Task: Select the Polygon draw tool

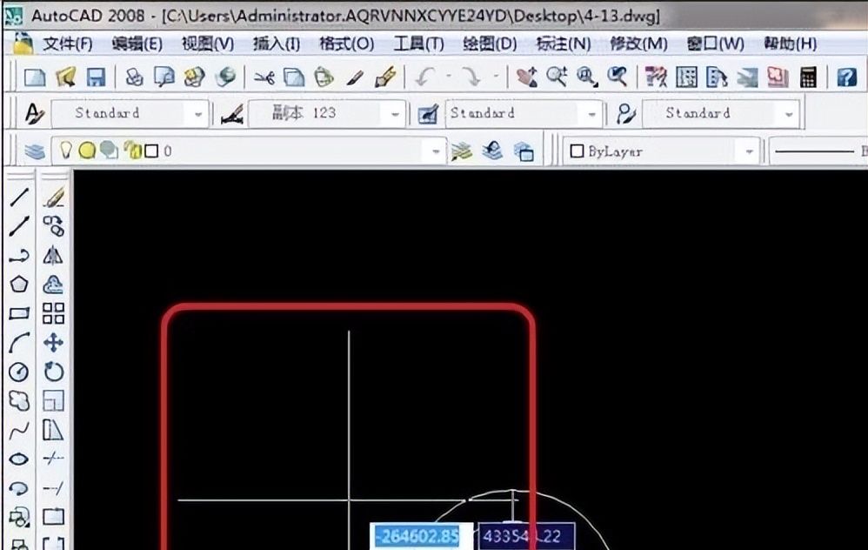Action: 20,285
